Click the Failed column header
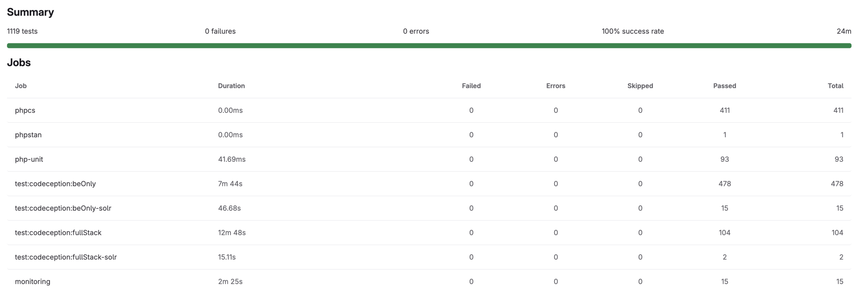859x299 pixels. [x=471, y=86]
